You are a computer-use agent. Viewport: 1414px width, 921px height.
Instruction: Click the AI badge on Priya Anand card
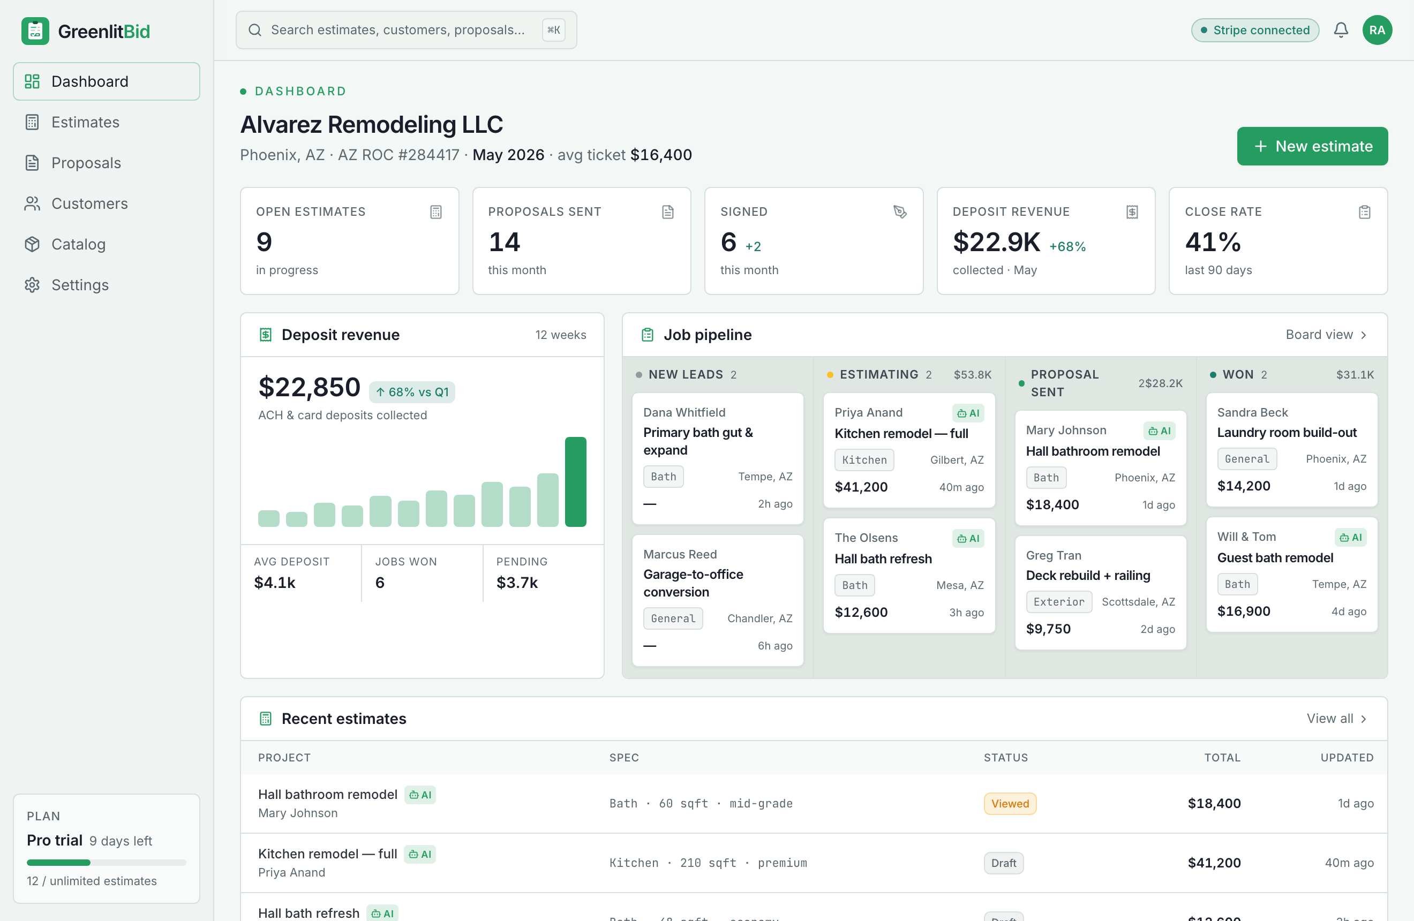[x=968, y=413]
